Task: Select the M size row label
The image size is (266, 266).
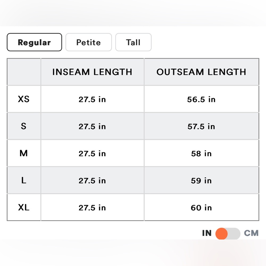Action: click(x=24, y=153)
